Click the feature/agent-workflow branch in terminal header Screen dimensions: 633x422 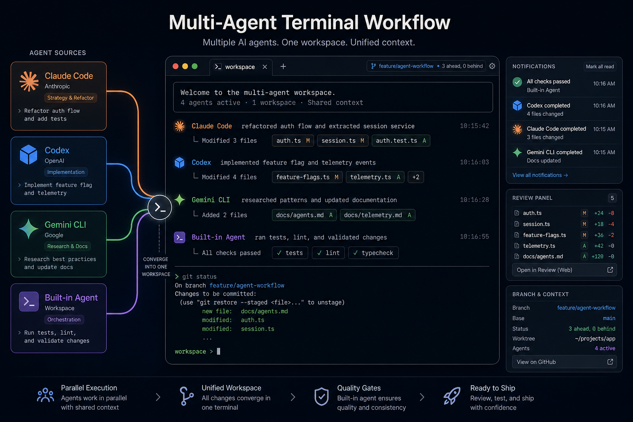click(x=406, y=66)
